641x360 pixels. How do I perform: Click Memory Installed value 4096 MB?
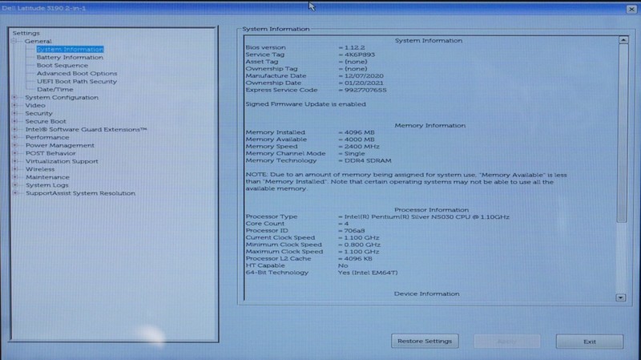[x=359, y=132]
